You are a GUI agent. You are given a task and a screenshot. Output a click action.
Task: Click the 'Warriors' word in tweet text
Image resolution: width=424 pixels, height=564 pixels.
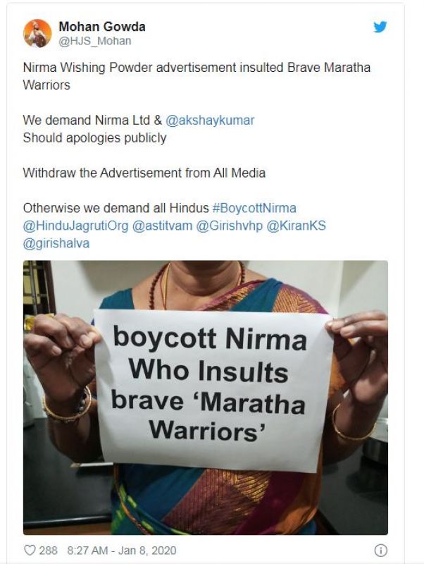46,85
